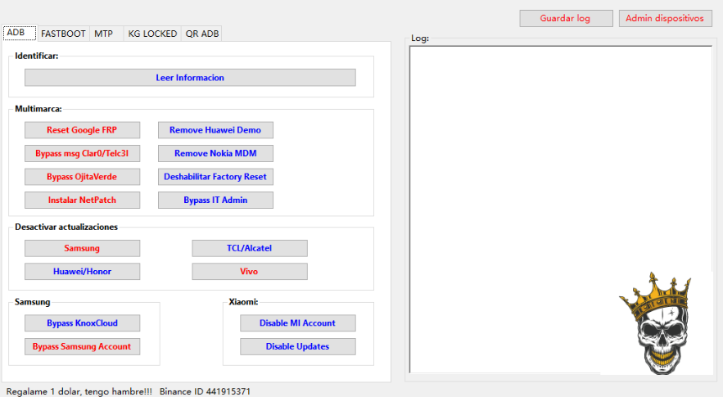Click the Guardar log button

pyautogui.click(x=566, y=19)
